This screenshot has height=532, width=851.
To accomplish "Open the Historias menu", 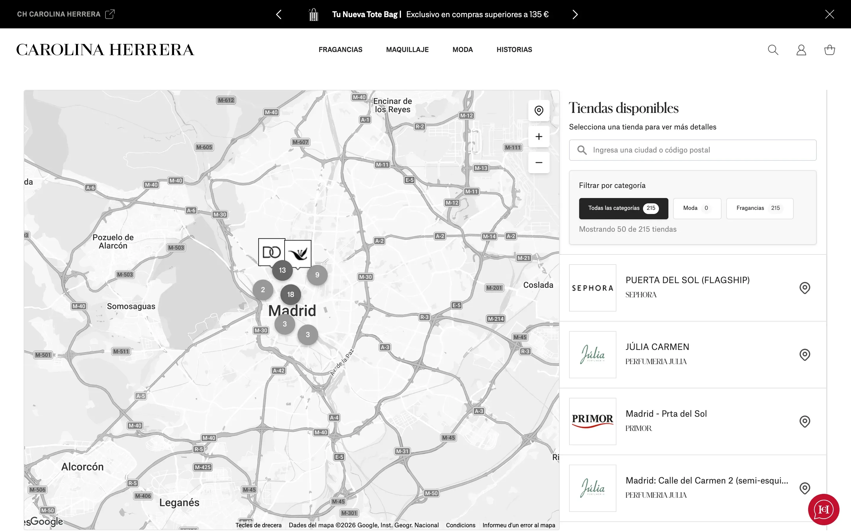I will coord(514,50).
